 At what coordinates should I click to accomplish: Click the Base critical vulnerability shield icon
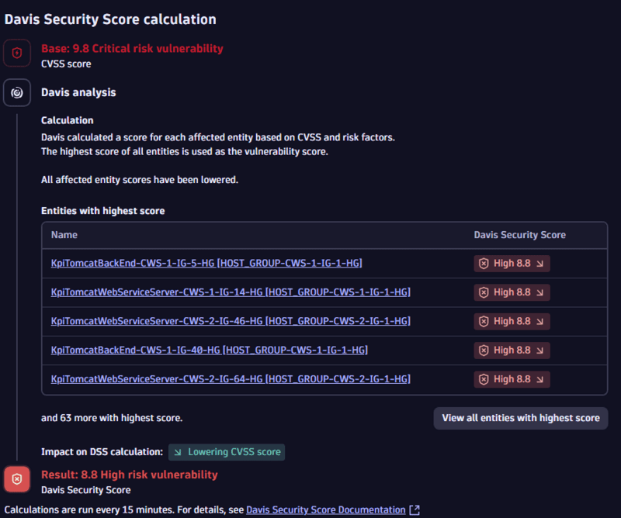(x=16, y=52)
